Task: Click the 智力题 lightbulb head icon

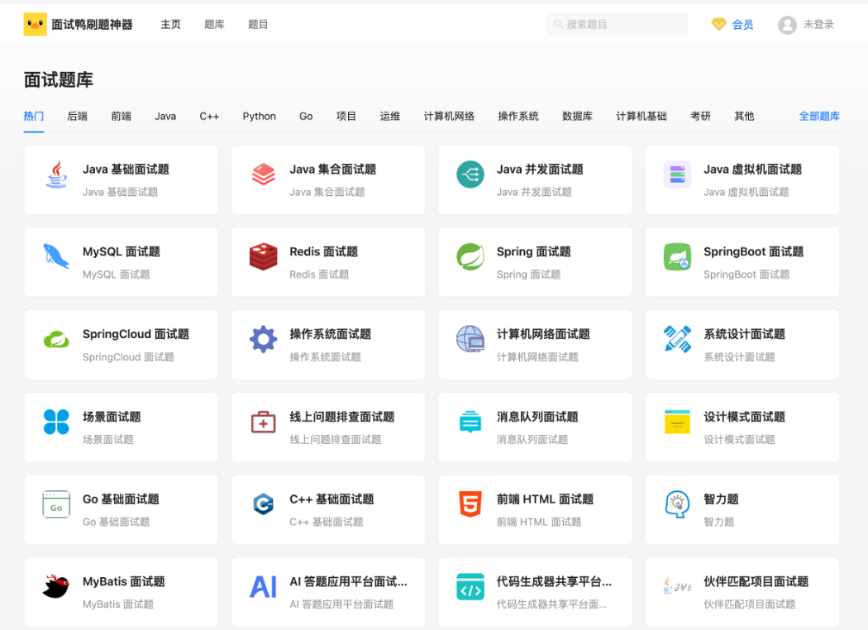Action: click(677, 504)
